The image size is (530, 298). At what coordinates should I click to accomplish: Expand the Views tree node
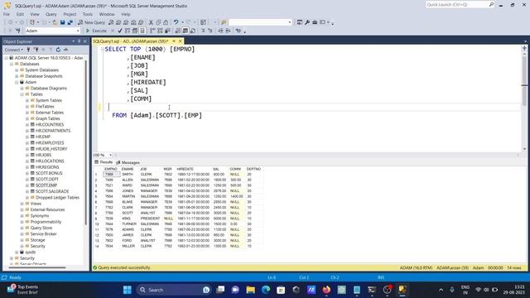click(22, 204)
